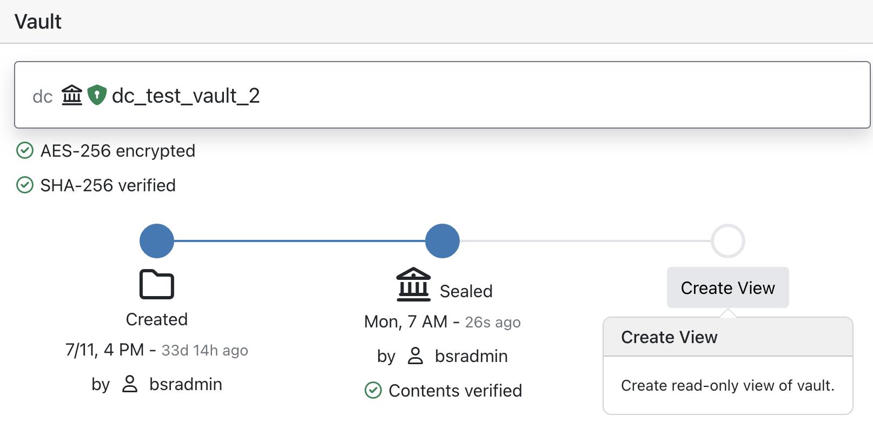Open the dc_test_vault_2 vault selector

pyautogui.click(x=441, y=95)
